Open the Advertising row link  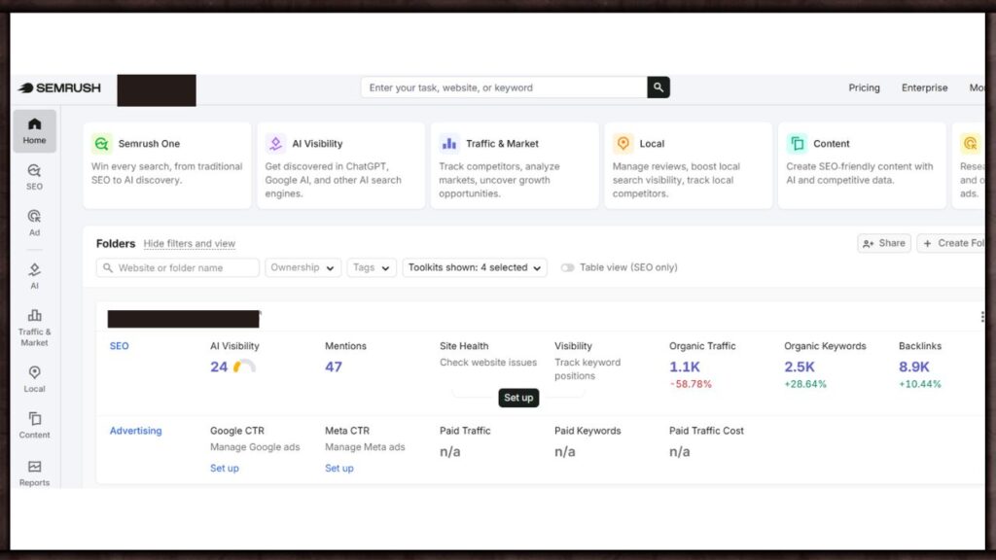point(135,431)
